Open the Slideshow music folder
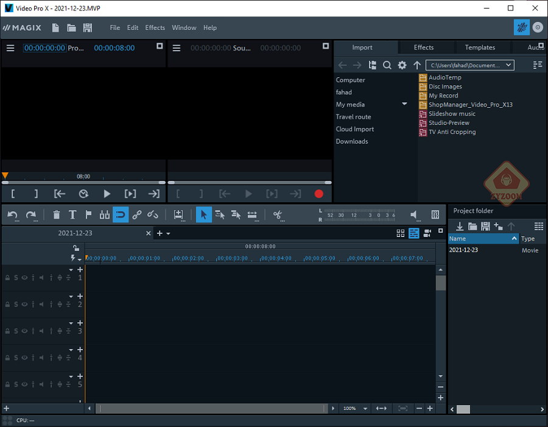The height and width of the screenshot is (427, 548). pos(448,114)
